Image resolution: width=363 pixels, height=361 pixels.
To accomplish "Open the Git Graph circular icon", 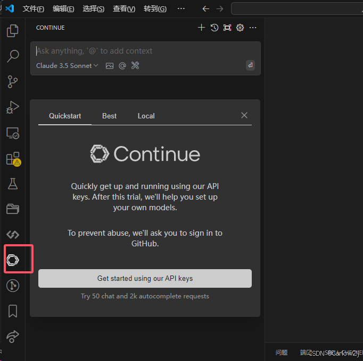I will pyautogui.click(x=13, y=286).
